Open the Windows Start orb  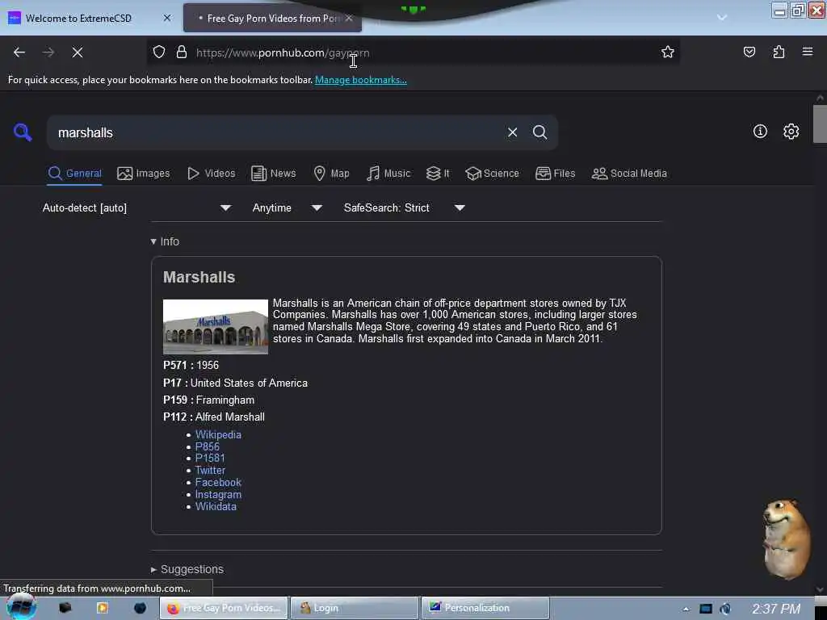(20, 607)
